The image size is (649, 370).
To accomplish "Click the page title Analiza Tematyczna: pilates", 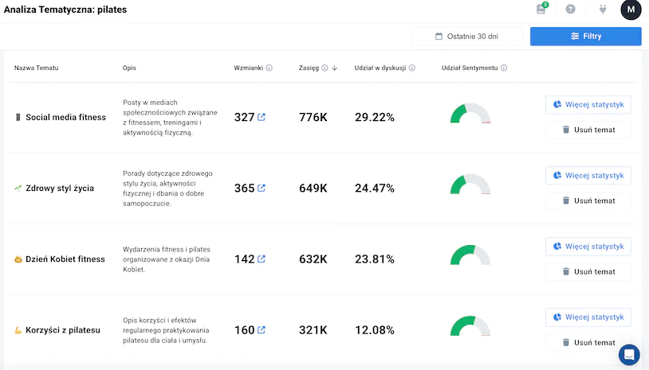I will tap(65, 10).
